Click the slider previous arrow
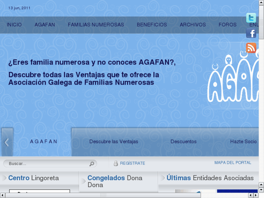Viewport: 264px width, 198px height. coord(7,142)
